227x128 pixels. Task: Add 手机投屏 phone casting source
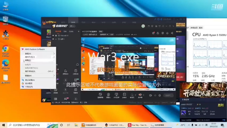point(116,96)
